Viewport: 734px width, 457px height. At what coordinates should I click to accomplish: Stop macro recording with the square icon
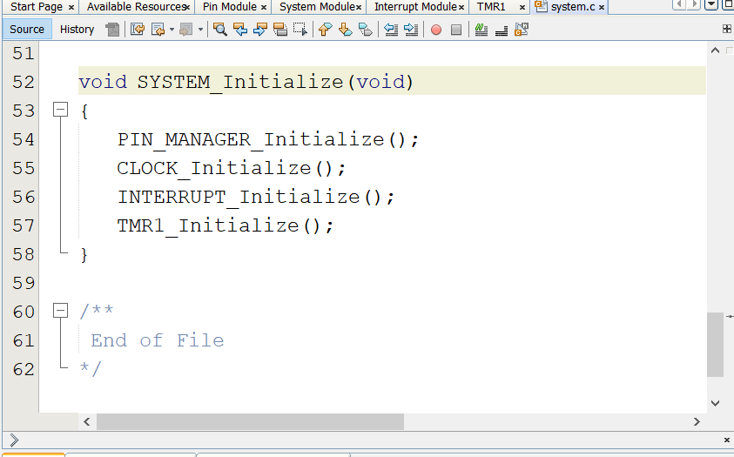pos(456,30)
